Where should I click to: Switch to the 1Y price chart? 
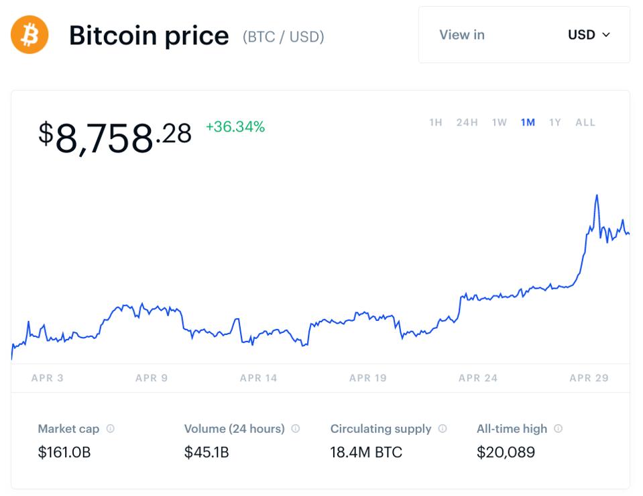click(556, 122)
